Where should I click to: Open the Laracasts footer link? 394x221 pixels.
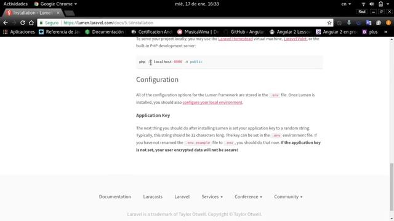[x=153, y=196]
